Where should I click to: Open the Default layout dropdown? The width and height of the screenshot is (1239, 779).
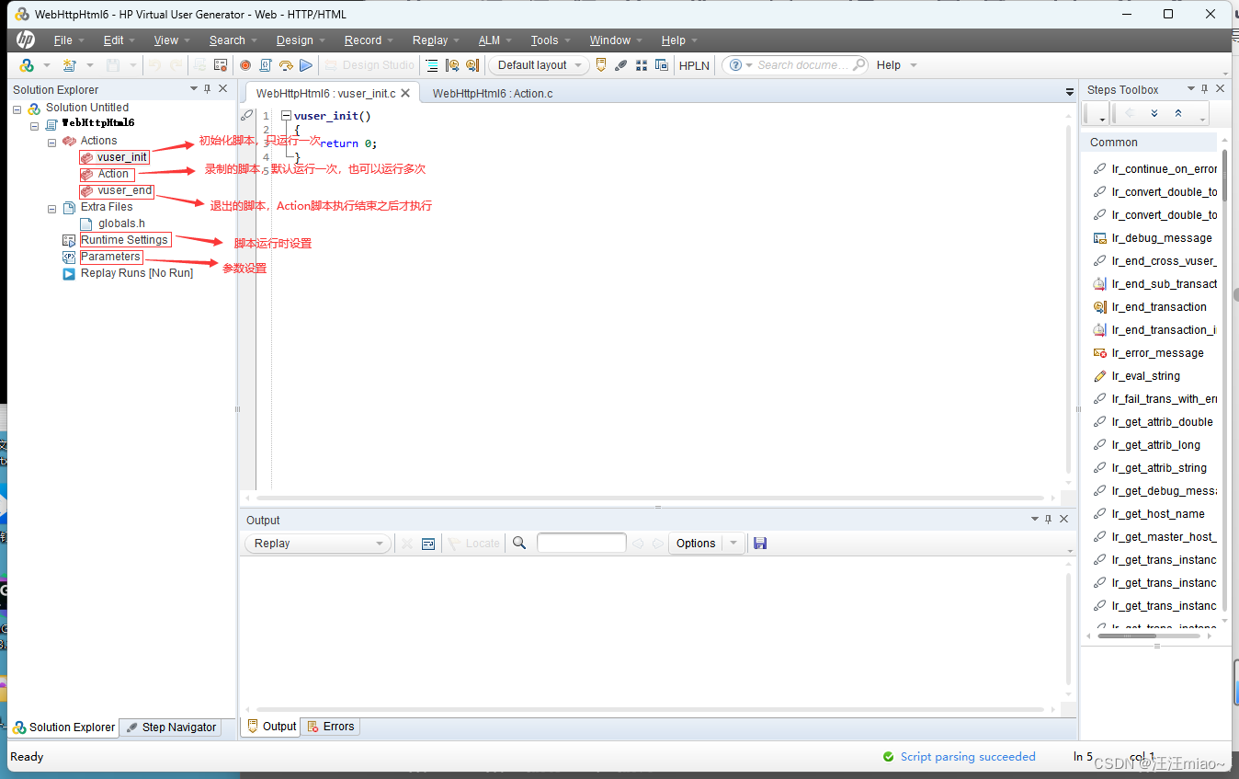pos(539,65)
